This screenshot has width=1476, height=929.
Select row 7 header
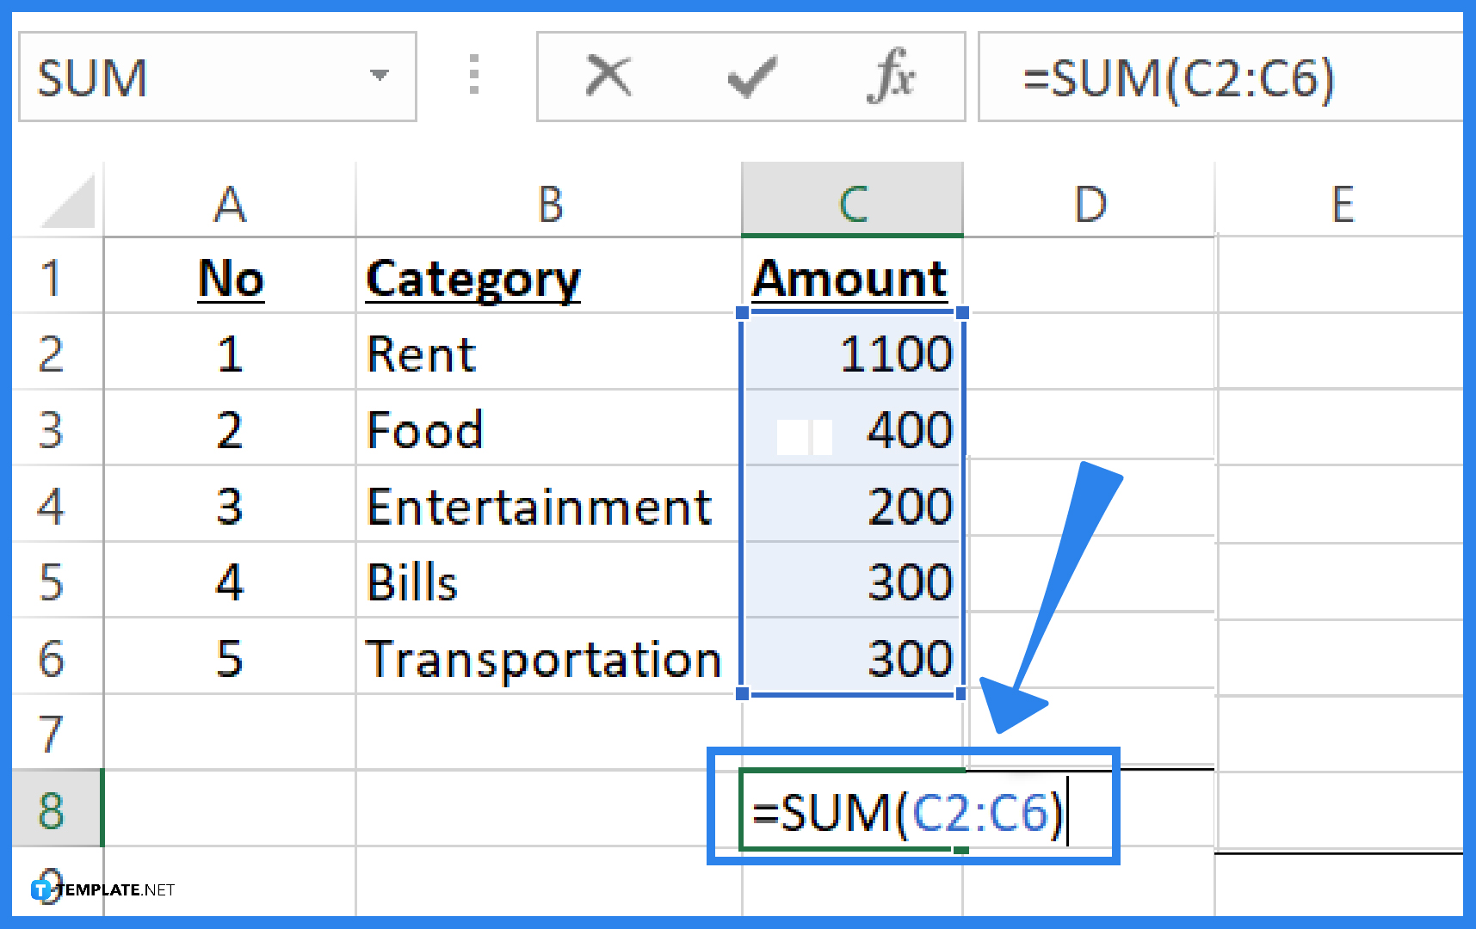point(52,733)
